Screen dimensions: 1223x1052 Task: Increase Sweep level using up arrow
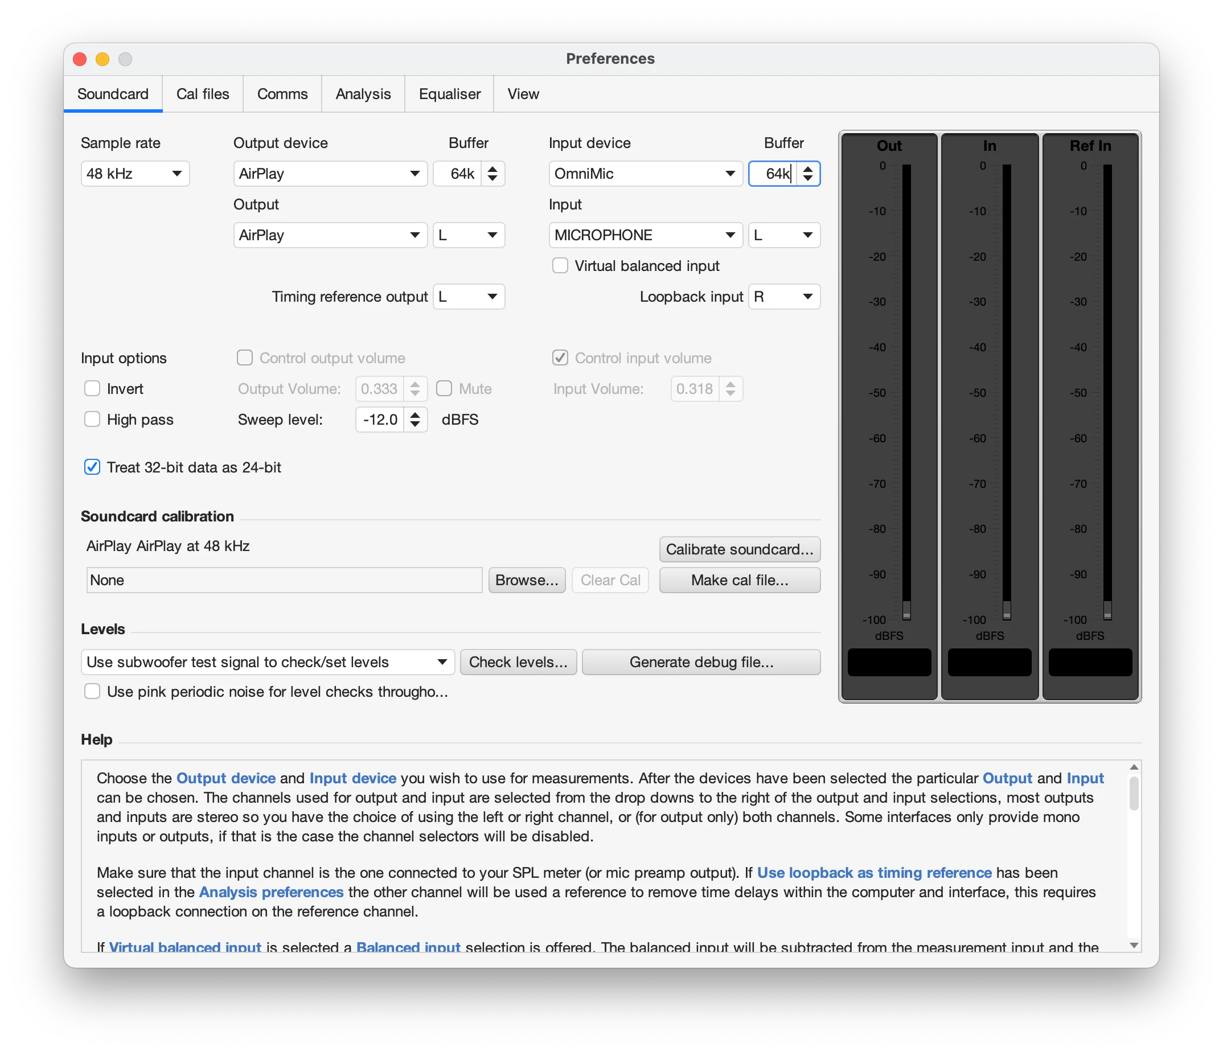coord(415,414)
